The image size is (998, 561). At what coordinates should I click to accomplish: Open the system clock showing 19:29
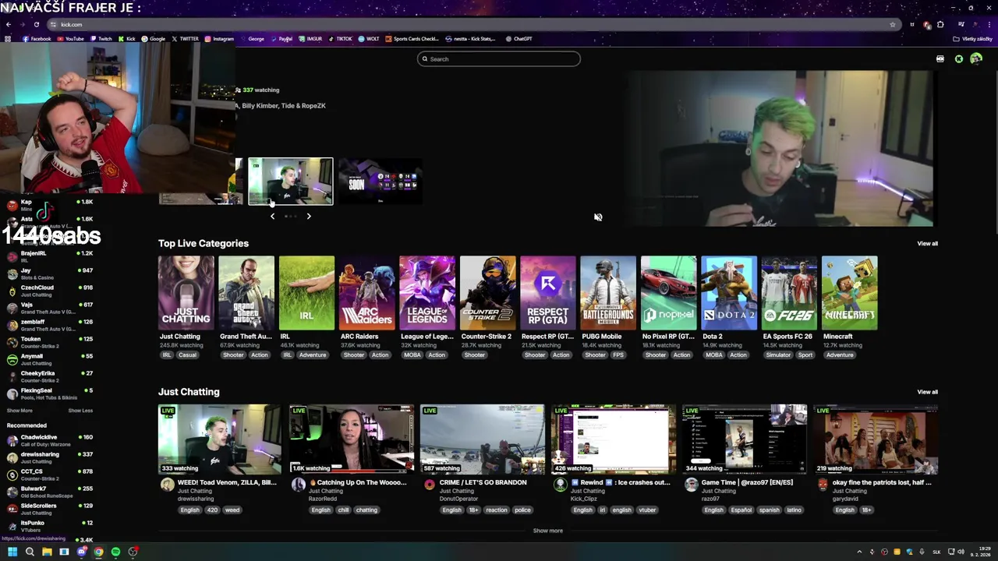[x=982, y=552]
